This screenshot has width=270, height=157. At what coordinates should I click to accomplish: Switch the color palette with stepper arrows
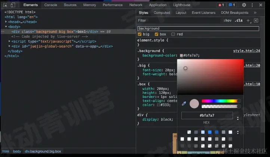(x=238, y=132)
